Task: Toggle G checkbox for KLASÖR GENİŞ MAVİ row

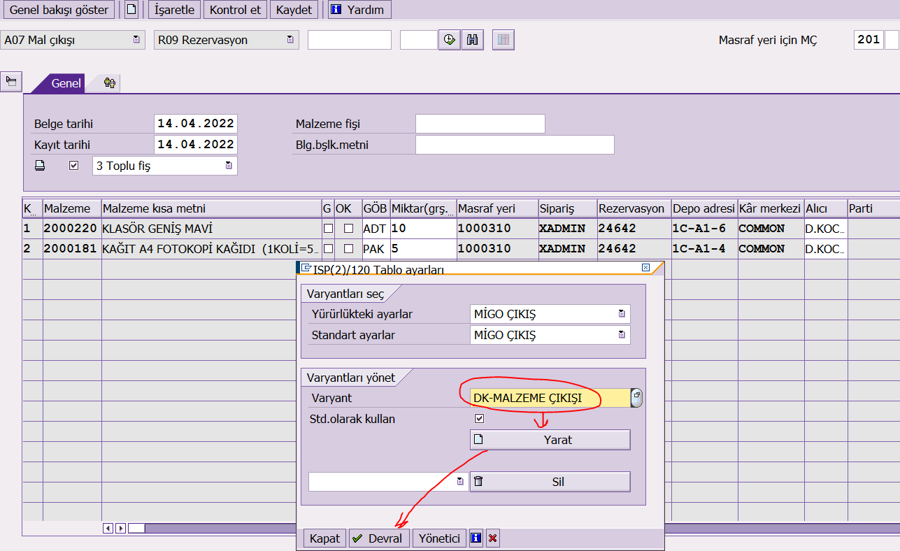Action: (327, 228)
